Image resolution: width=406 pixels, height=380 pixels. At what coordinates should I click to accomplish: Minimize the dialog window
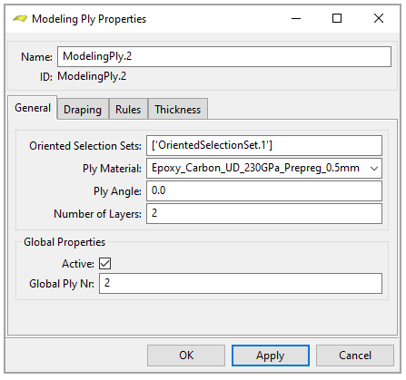pos(296,19)
